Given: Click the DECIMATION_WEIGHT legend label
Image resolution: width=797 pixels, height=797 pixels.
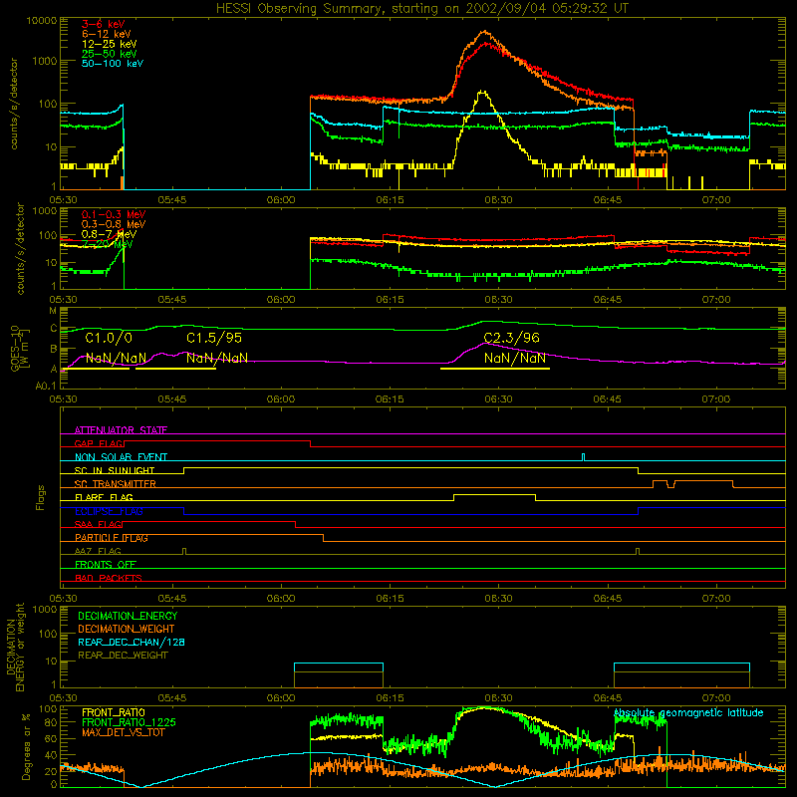Looking at the screenshot, I should (127, 629).
